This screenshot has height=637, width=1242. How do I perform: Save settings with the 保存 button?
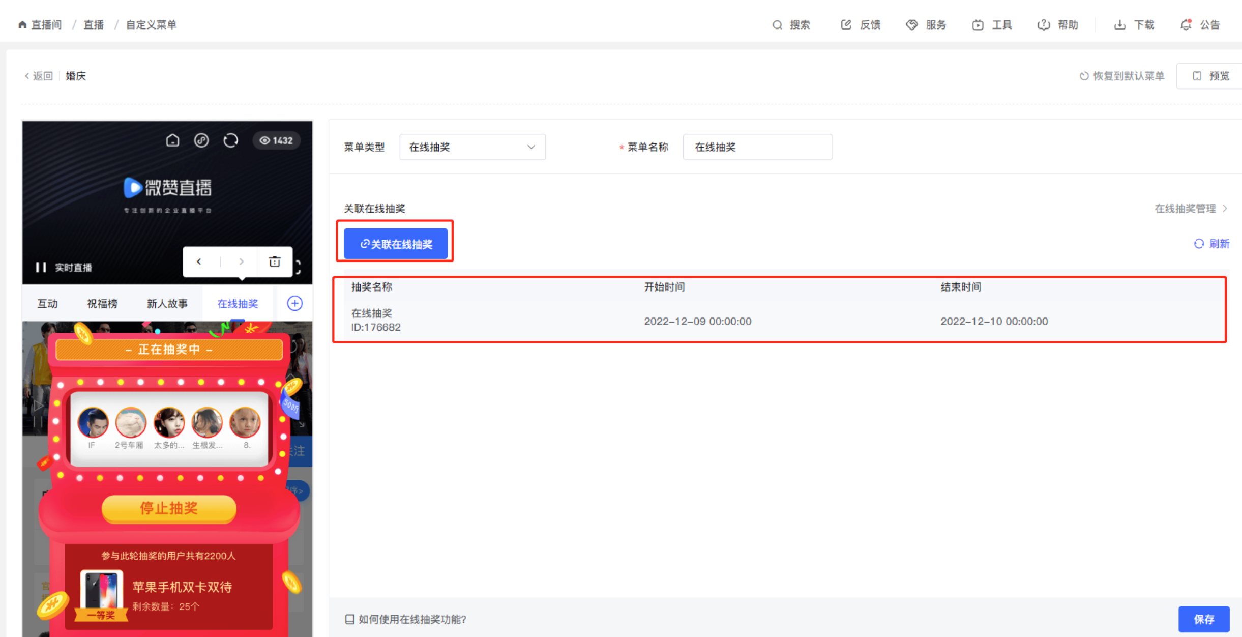[1203, 619]
